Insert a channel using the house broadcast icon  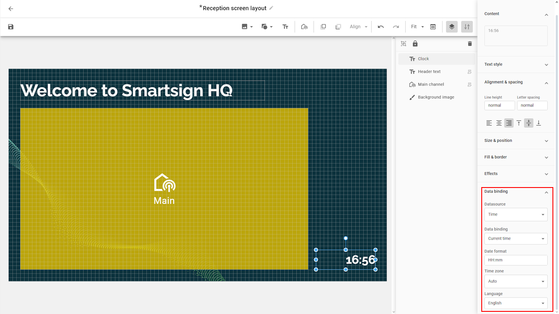(x=304, y=27)
